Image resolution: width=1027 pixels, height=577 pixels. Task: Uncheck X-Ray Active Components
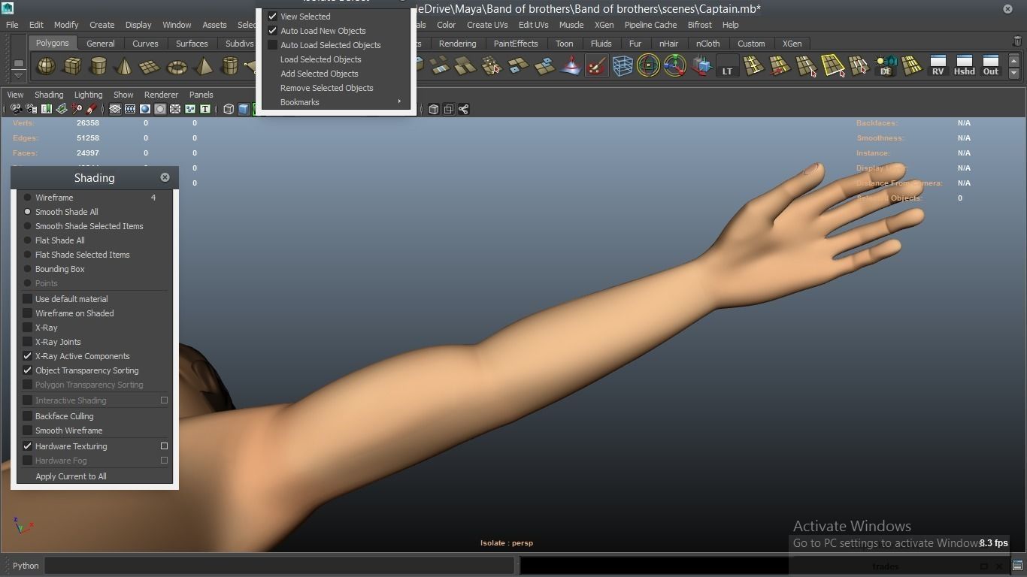click(x=28, y=356)
